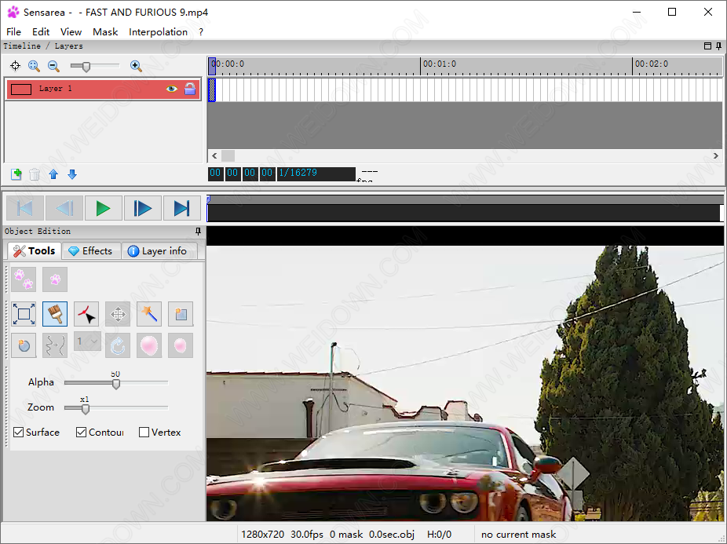Pin the Object Edition panel
The height and width of the screenshot is (544, 727).
click(x=198, y=231)
